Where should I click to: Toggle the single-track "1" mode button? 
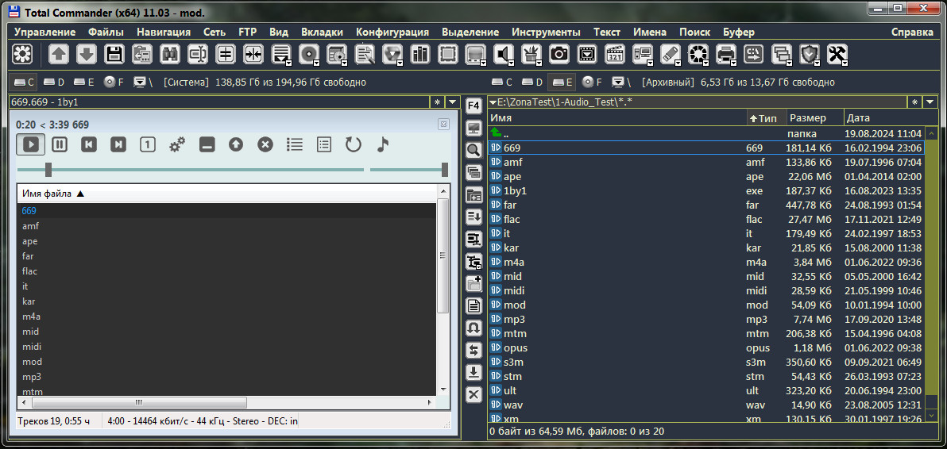(x=147, y=144)
